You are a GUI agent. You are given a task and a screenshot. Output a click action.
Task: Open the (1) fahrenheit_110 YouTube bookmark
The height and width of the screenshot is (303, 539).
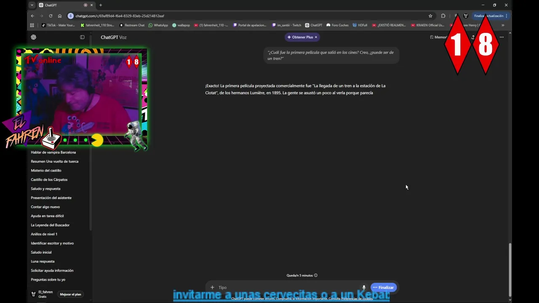point(211,25)
